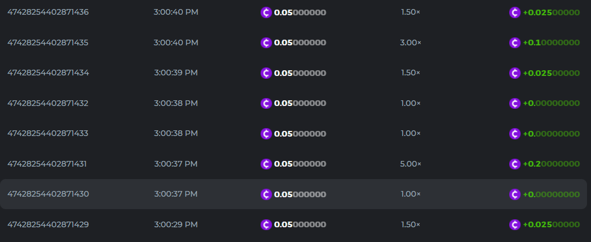Open bet ID 47428254402871429
The width and height of the screenshot is (591, 242).
click(x=48, y=224)
